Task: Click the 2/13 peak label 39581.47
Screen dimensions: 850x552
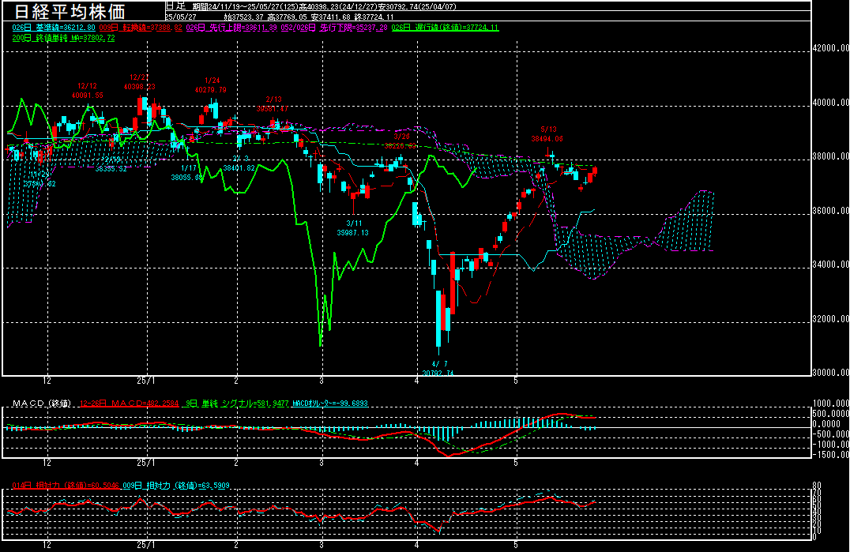Action: 273,104
